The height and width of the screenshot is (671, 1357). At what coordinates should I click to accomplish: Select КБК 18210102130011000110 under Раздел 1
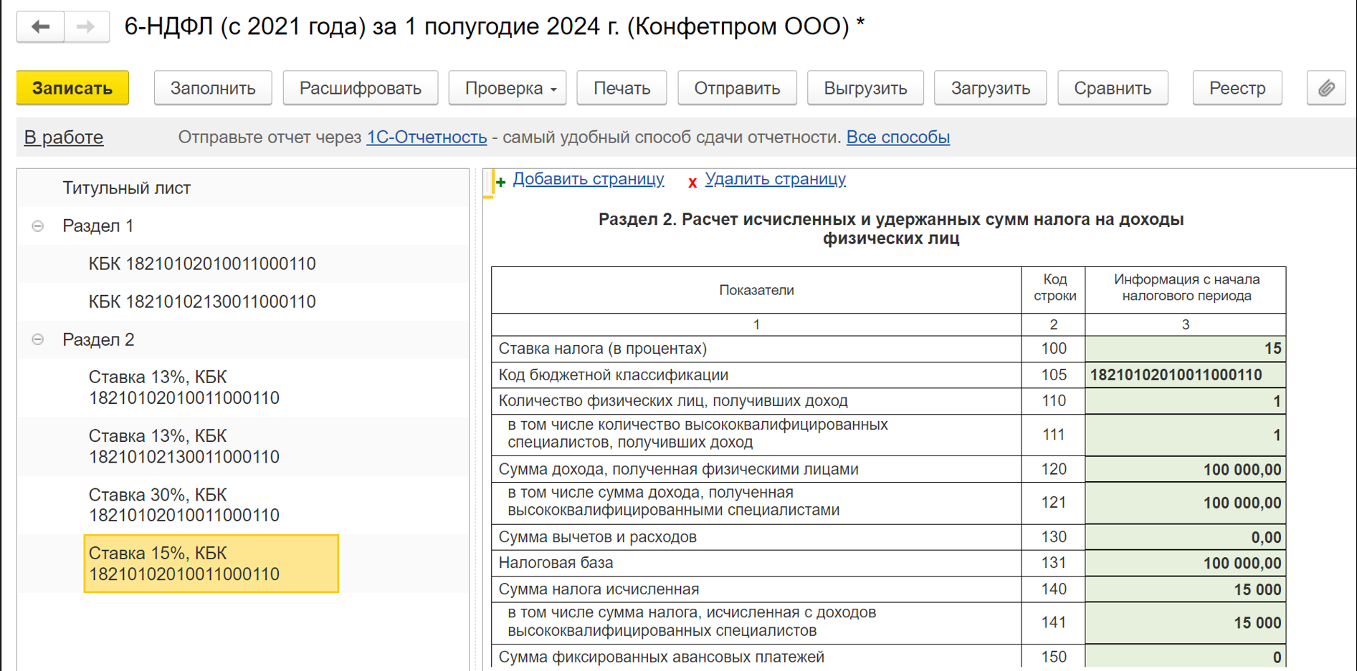(202, 302)
